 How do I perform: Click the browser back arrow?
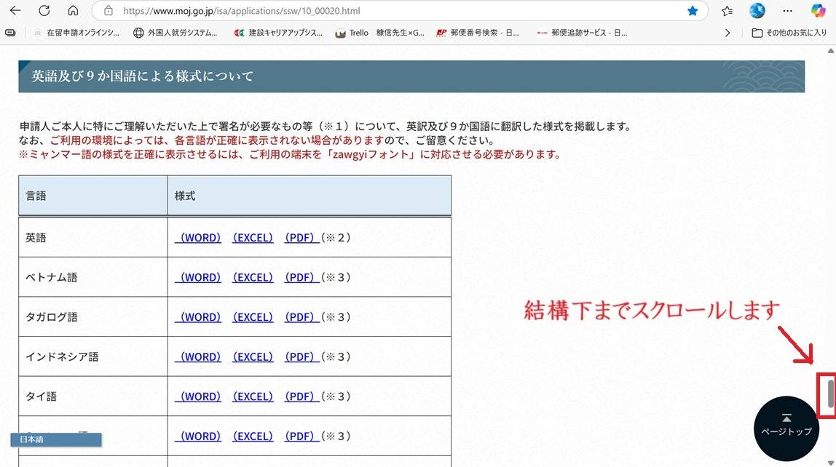click(15, 11)
